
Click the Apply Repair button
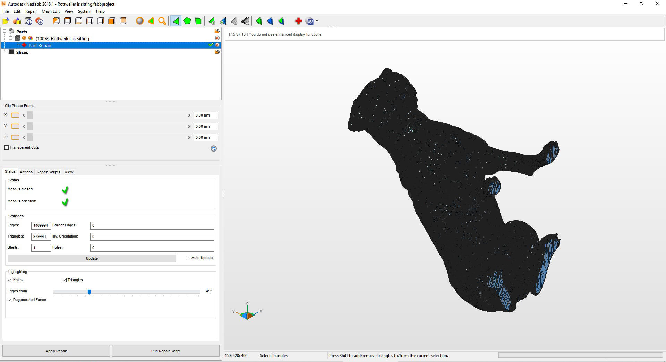click(56, 351)
